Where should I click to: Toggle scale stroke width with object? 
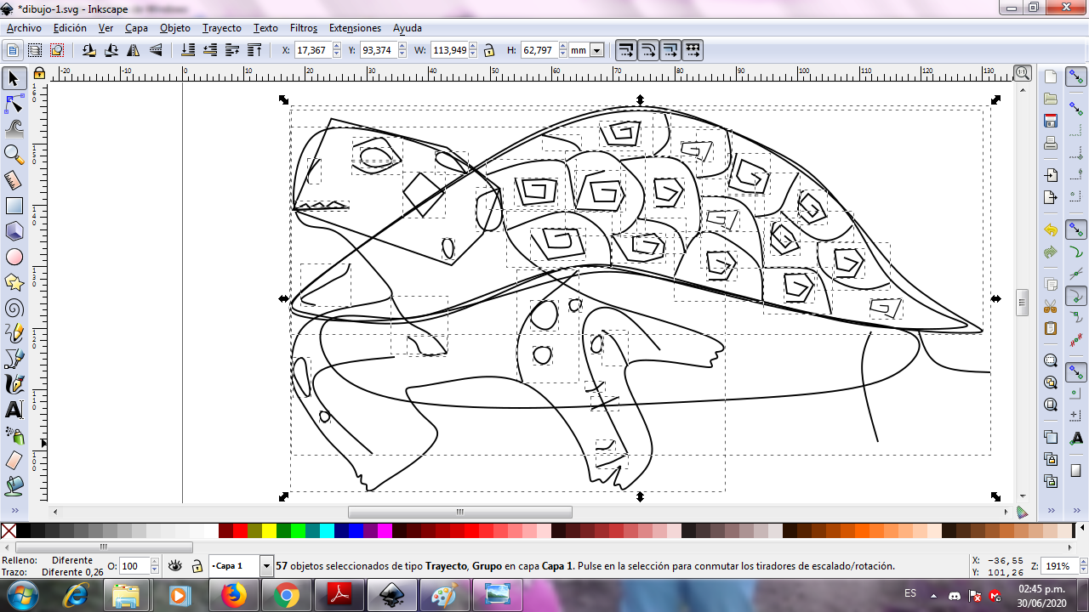click(626, 50)
